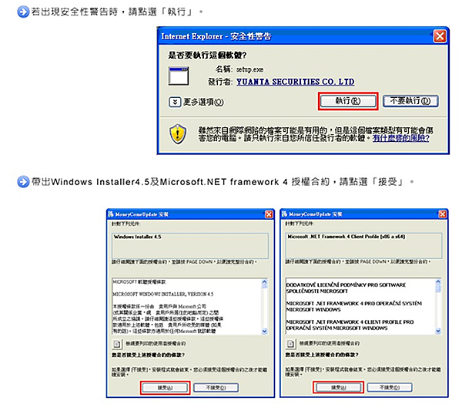Click scroll-up arrow in Windows Installer license text

(x=264, y=281)
